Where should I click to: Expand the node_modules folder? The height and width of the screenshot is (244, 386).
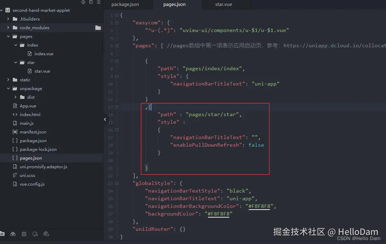(x=8, y=27)
